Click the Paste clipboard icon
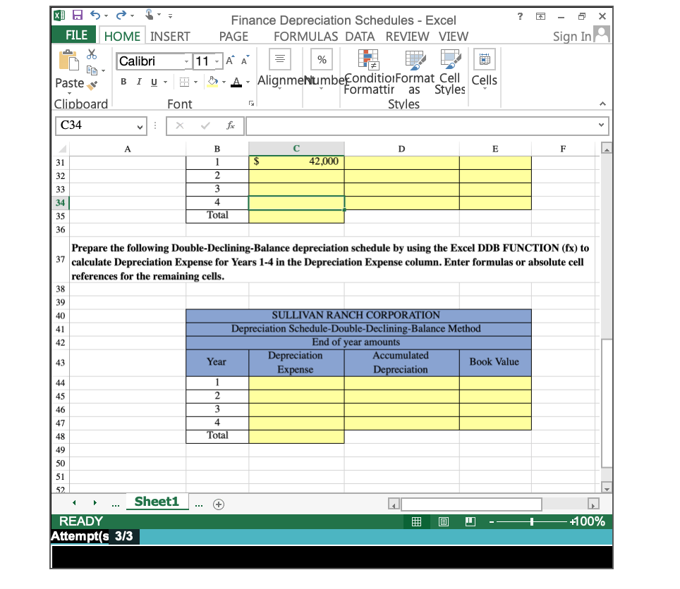Image resolution: width=680 pixels, height=589 pixels. click(x=69, y=60)
